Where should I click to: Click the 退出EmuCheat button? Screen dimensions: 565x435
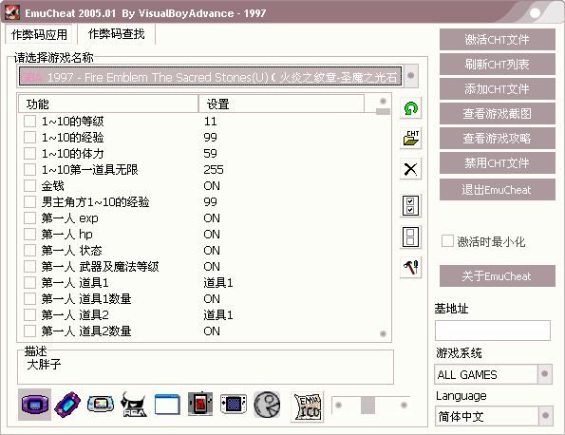(x=498, y=189)
